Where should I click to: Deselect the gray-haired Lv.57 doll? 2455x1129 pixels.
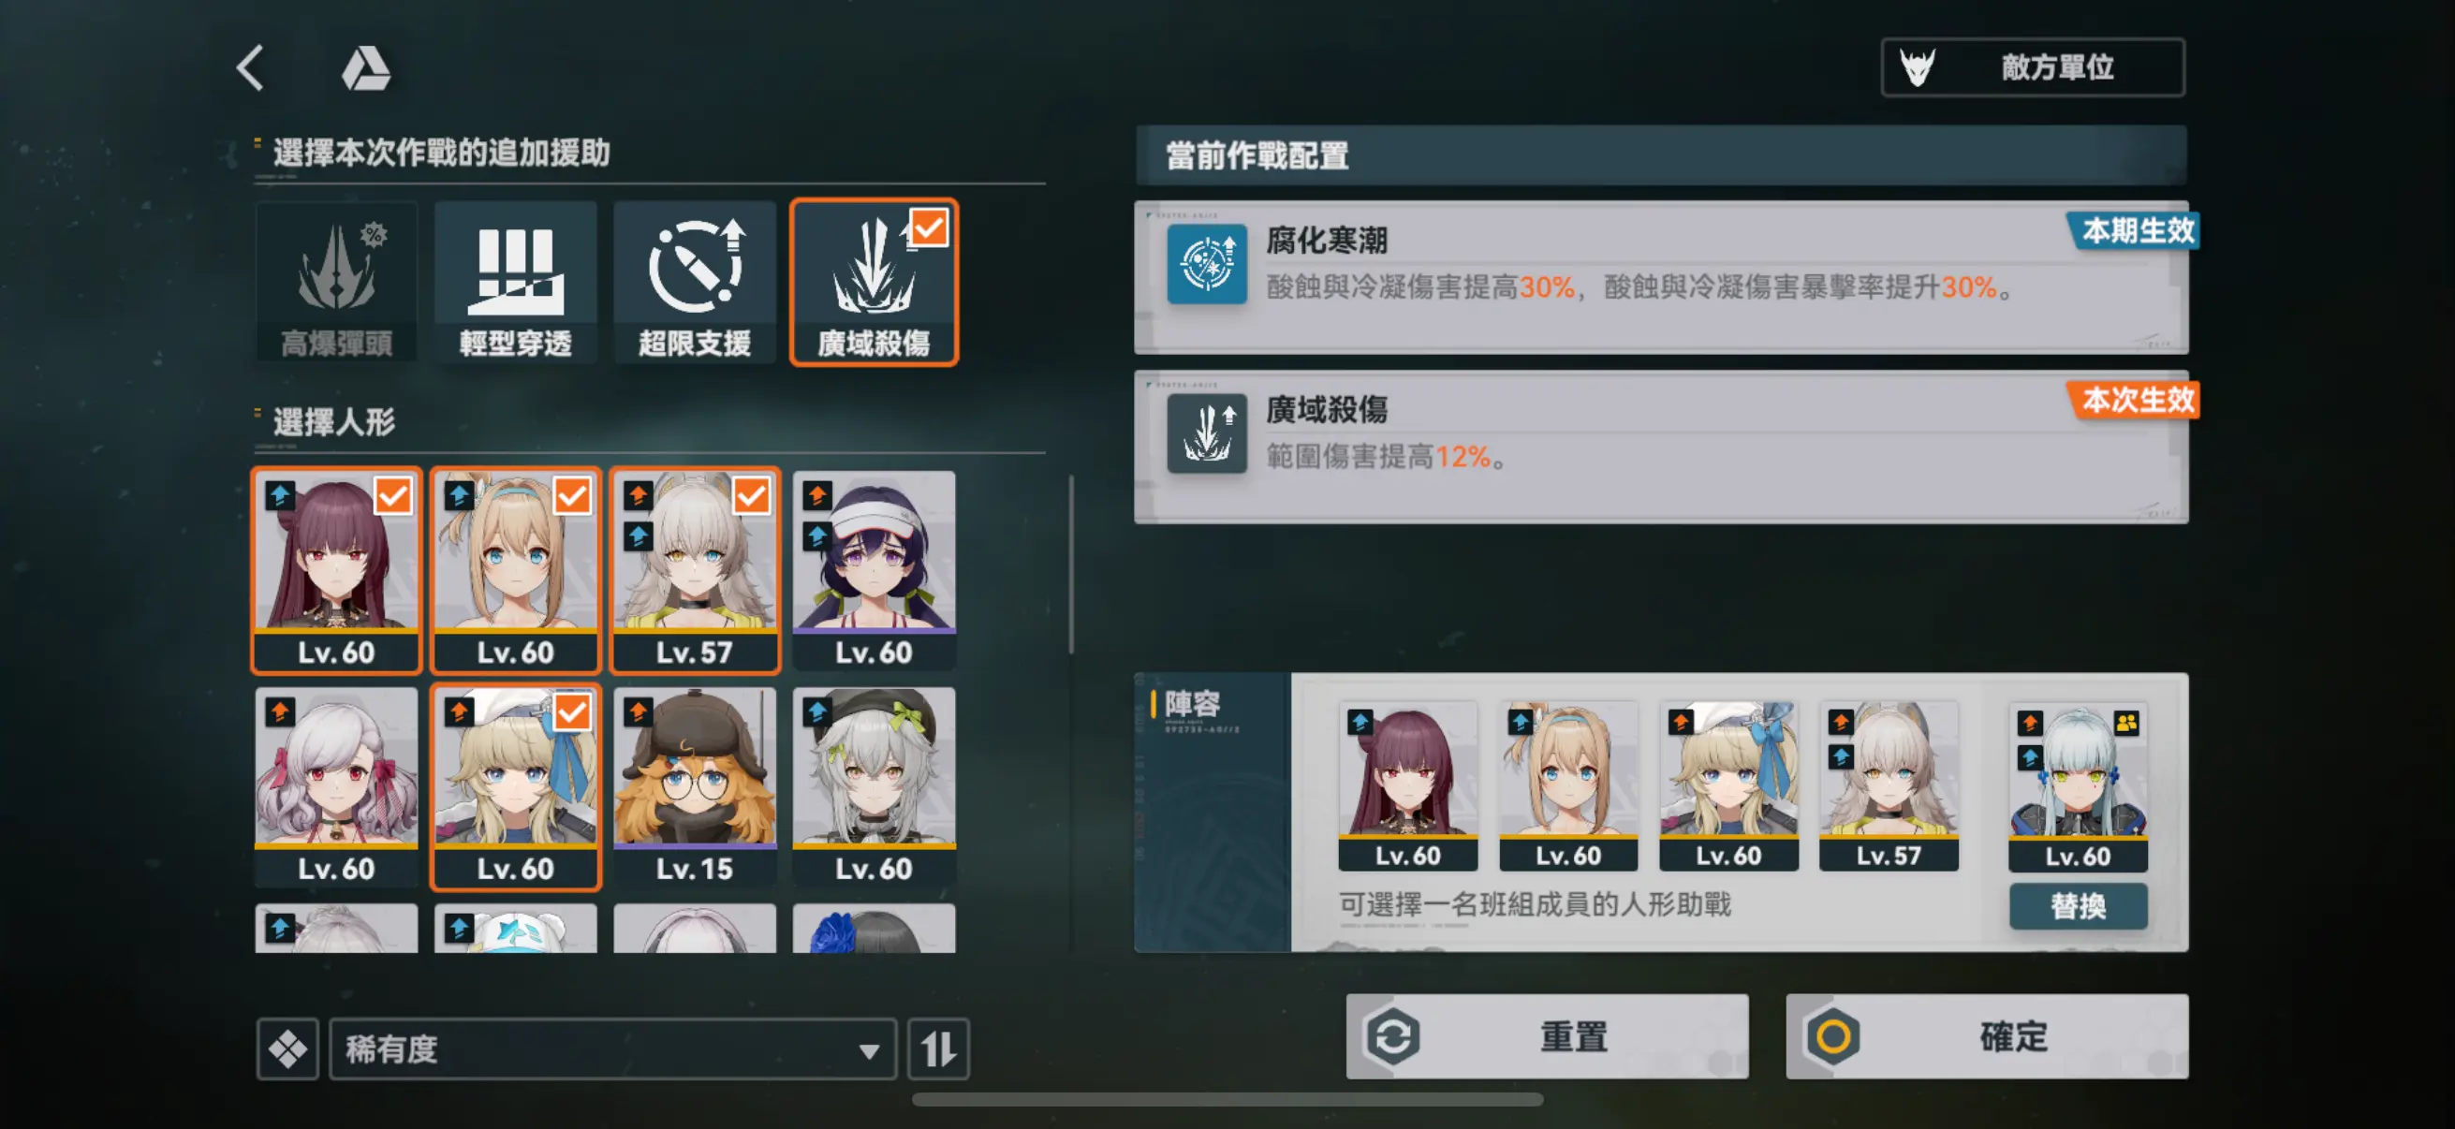click(695, 570)
